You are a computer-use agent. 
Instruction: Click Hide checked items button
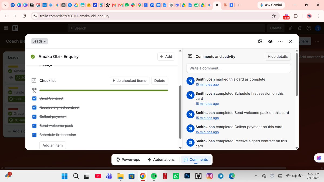[x=129, y=81]
